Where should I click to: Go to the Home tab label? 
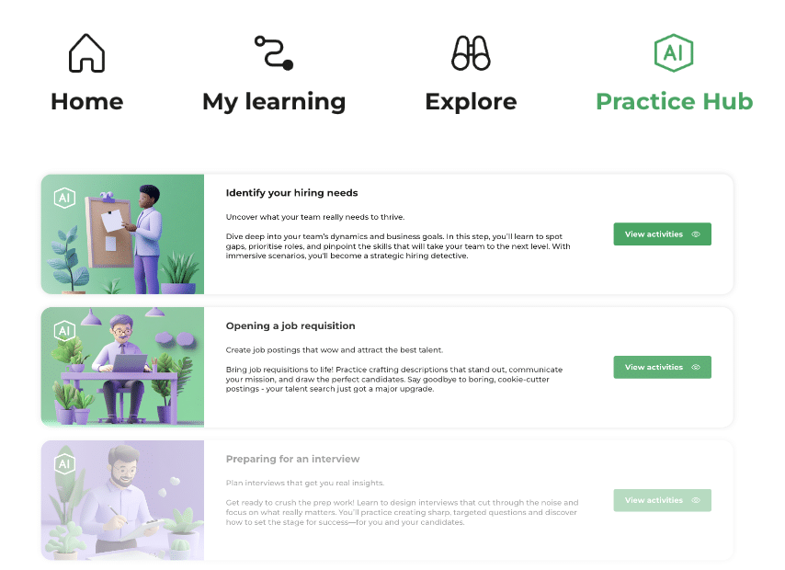(87, 102)
